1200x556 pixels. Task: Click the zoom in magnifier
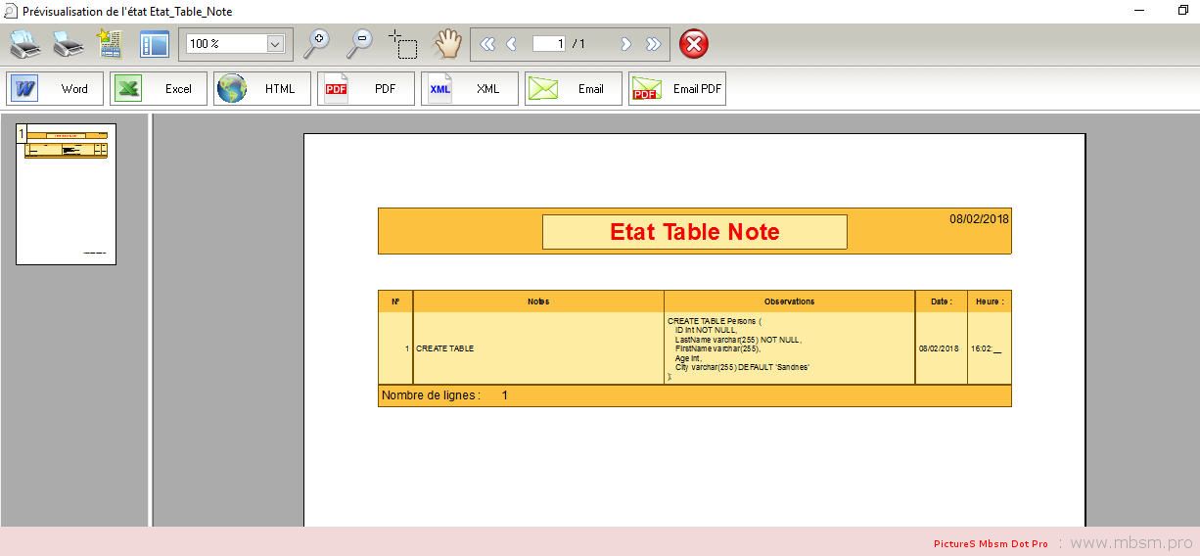[x=317, y=43]
